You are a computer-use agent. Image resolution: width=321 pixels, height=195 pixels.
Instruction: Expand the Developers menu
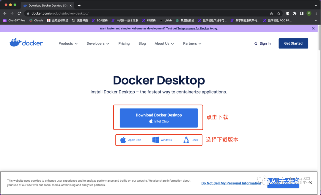[98, 43]
